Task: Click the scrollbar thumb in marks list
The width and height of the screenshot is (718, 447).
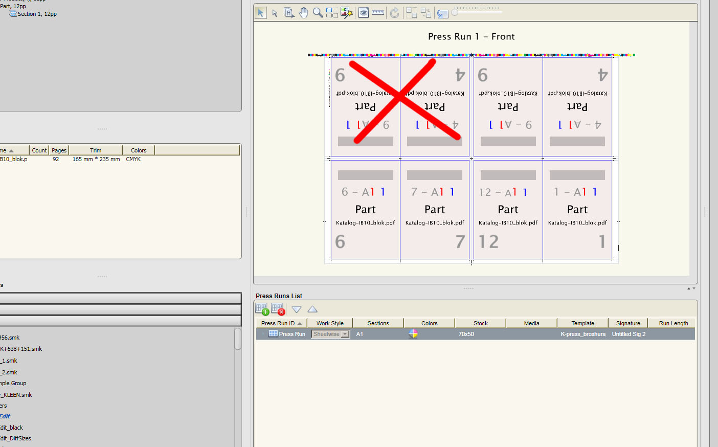Action: click(238, 339)
